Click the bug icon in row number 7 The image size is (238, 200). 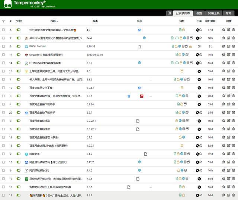223,38
